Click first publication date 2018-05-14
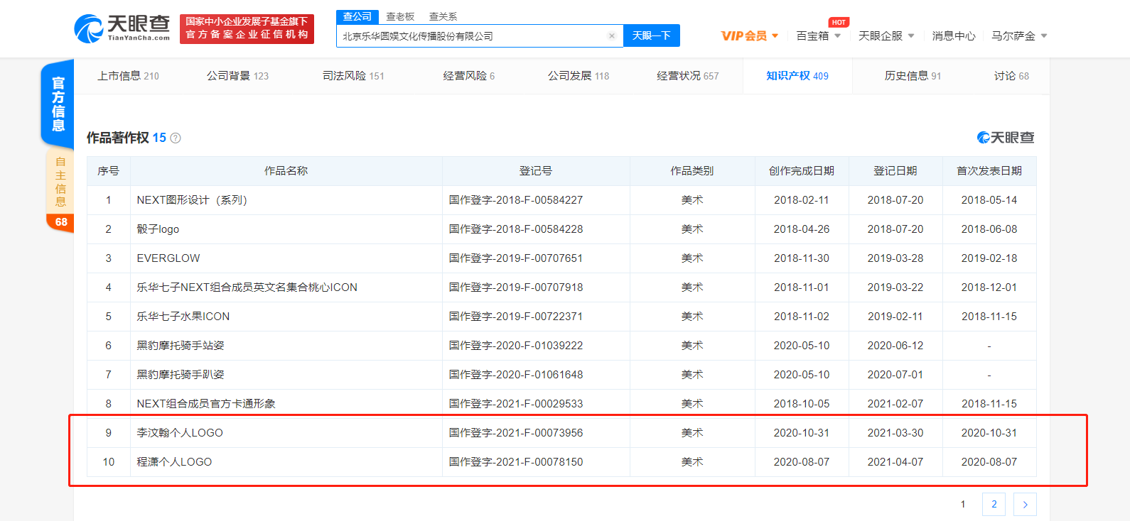Screen dimensions: 1130x521 click(x=989, y=200)
